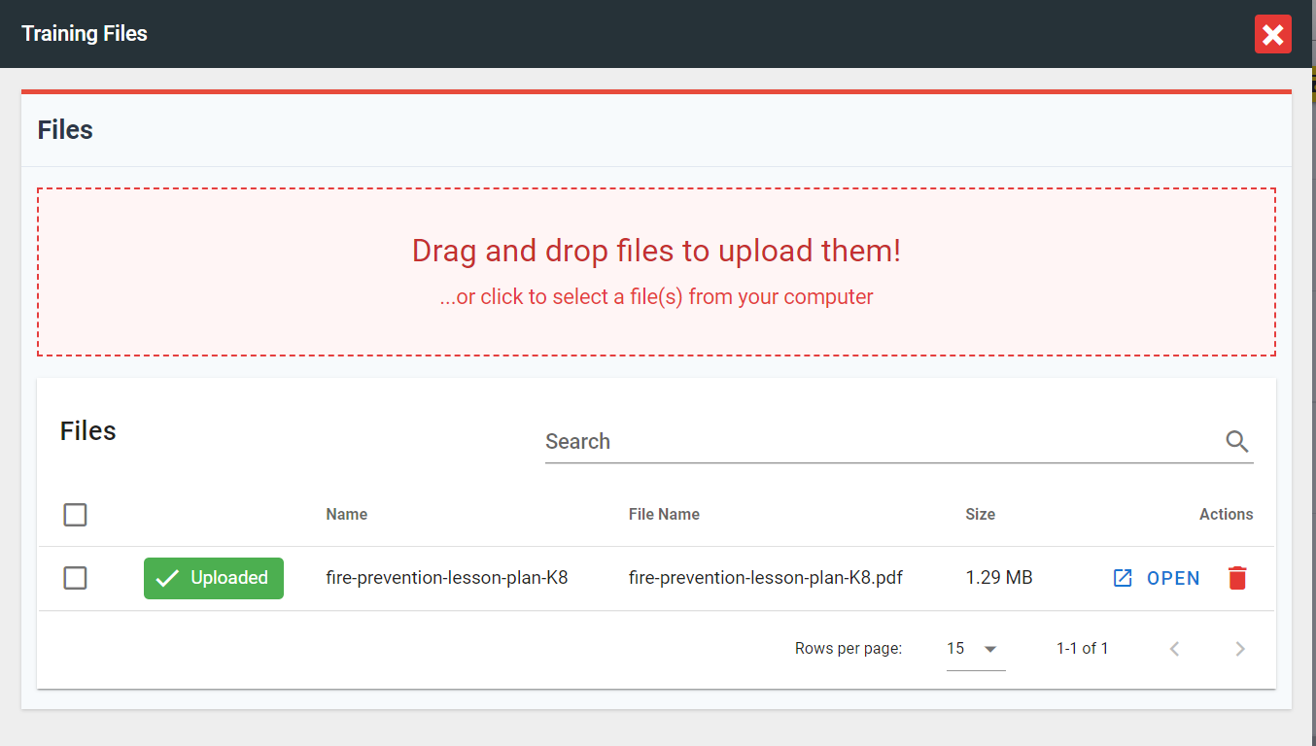Click the external-link icon beside OPEN
Screen dimensions: 1316x746
pyautogui.click(x=1123, y=578)
